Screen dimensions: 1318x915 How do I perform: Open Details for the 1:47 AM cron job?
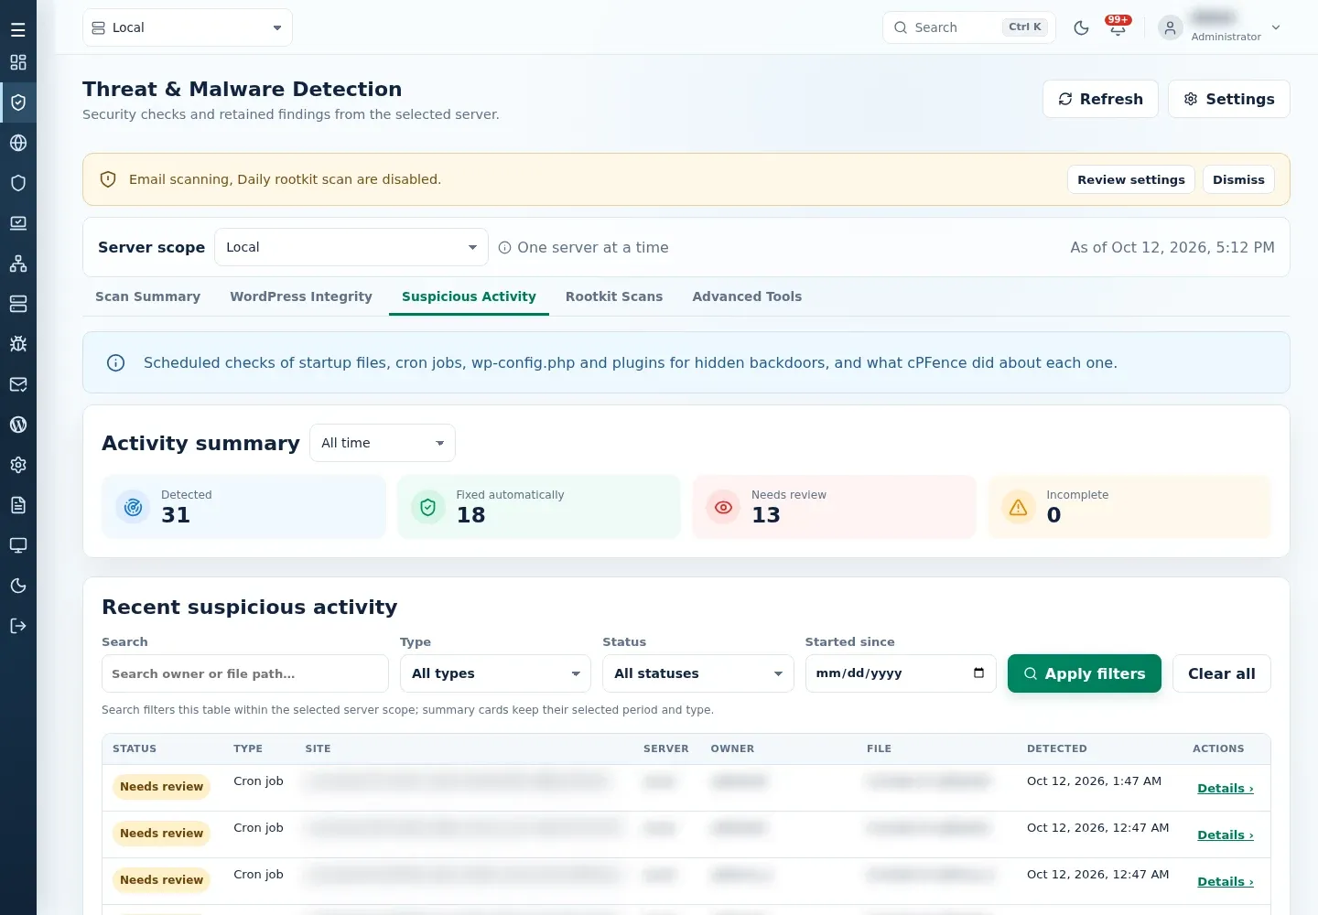(1226, 788)
